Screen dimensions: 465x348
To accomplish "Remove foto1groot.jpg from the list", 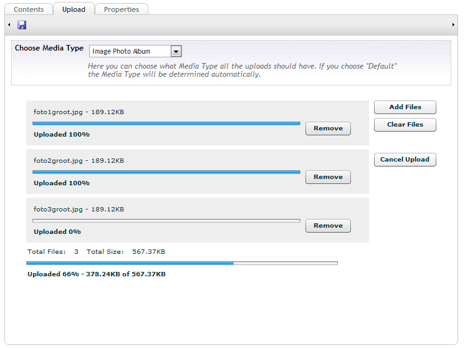I will point(328,128).
